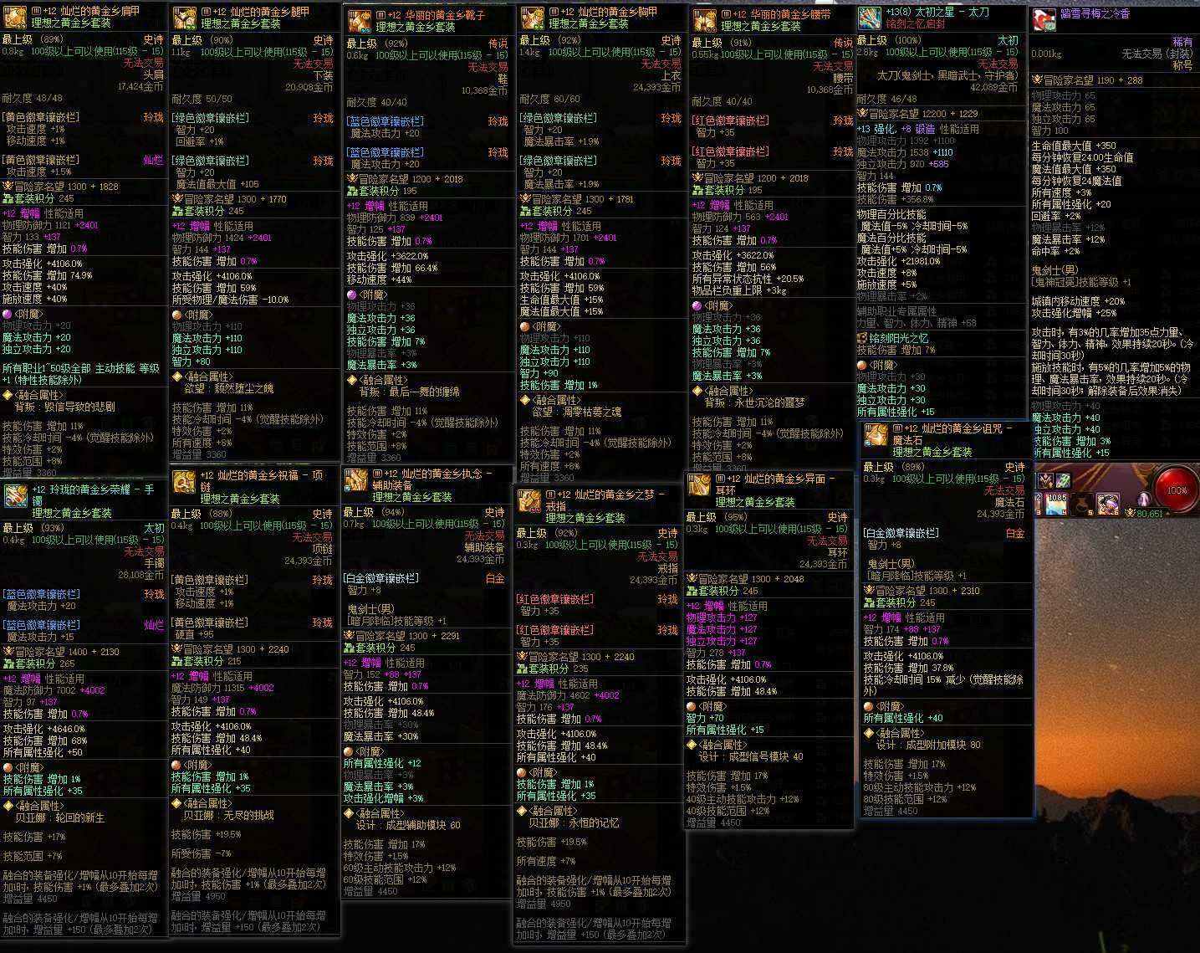
Task: Click 贝亚娜：永恒的记忆 fusion attribute
Action: pos(574,822)
